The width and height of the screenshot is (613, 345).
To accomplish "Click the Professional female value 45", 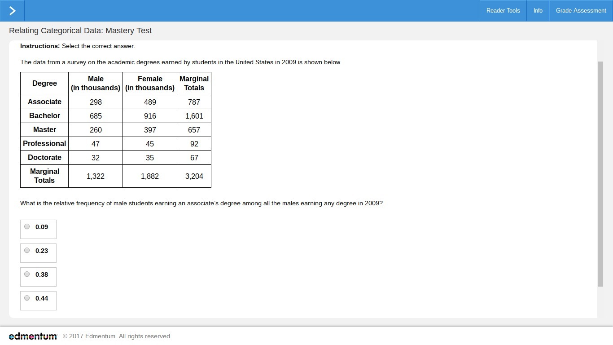I will coord(150,144).
